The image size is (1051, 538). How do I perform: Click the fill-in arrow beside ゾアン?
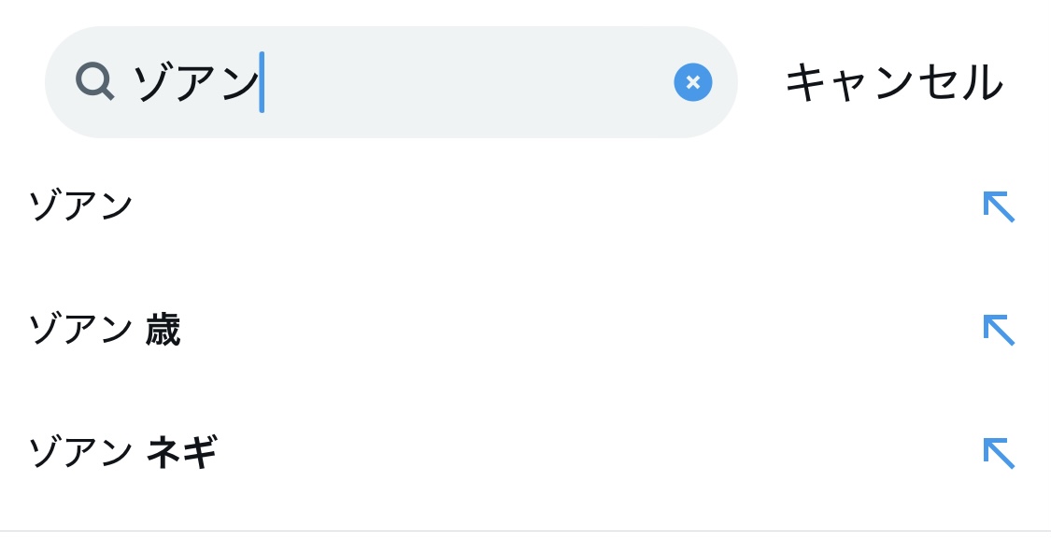click(x=998, y=206)
